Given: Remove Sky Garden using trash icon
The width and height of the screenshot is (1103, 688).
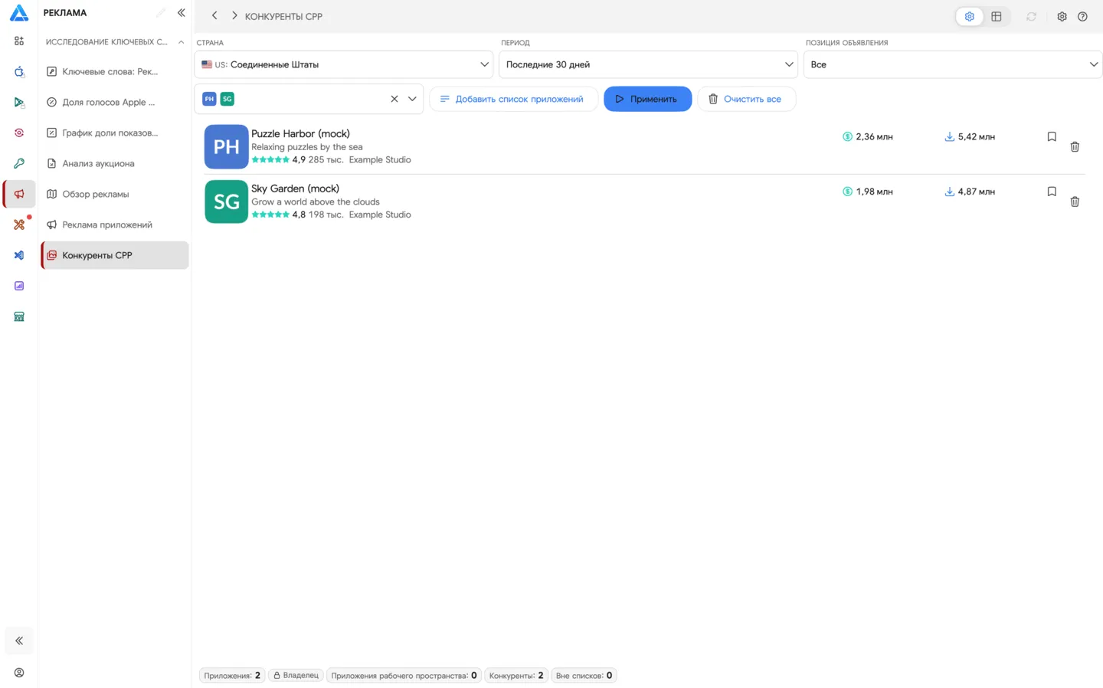Looking at the screenshot, I should [x=1075, y=201].
